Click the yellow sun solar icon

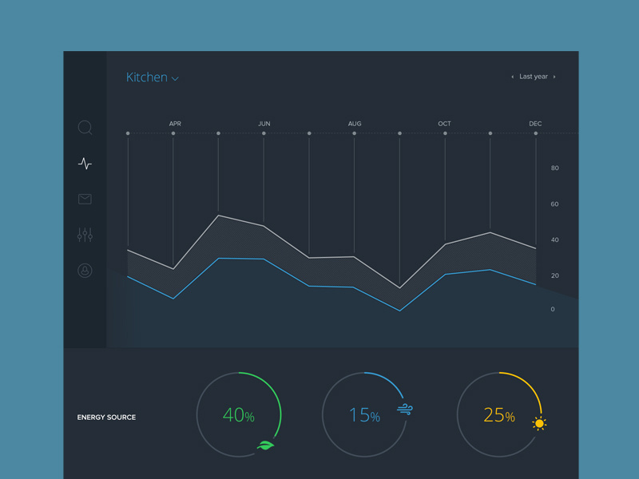click(539, 424)
